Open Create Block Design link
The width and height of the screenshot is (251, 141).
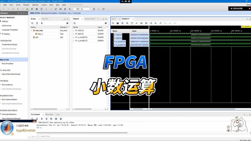tap(9, 45)
